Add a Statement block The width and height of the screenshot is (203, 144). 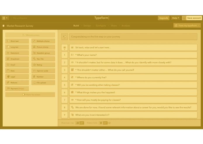click(x=17, y=53)
